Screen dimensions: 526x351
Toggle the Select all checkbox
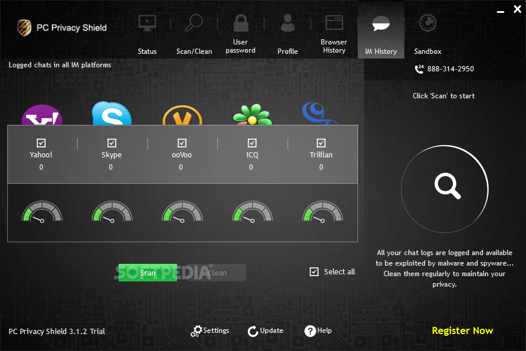tap(314, 271)
